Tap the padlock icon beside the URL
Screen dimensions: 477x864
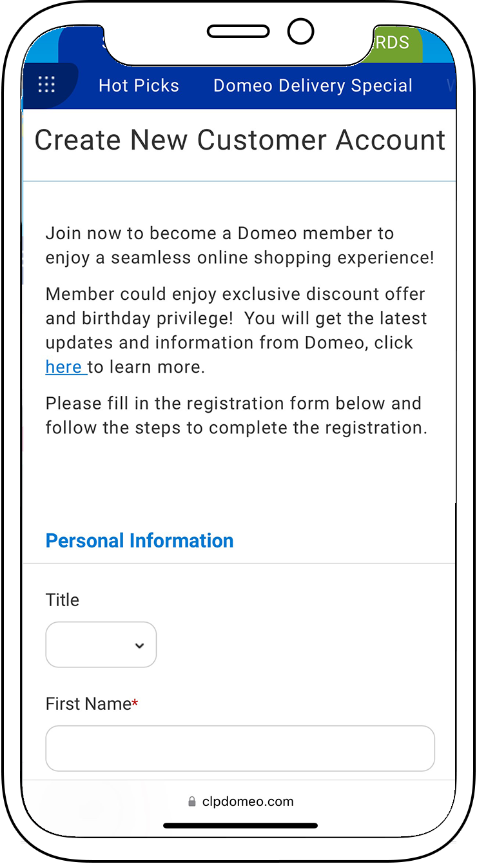point(191,801)
